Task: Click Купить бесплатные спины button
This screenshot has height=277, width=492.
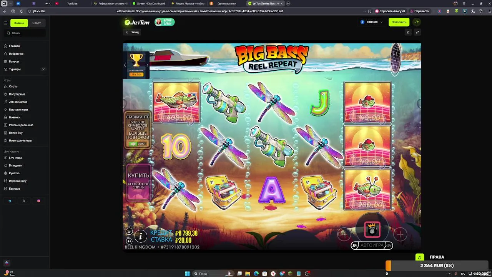Action: [138, 182]
